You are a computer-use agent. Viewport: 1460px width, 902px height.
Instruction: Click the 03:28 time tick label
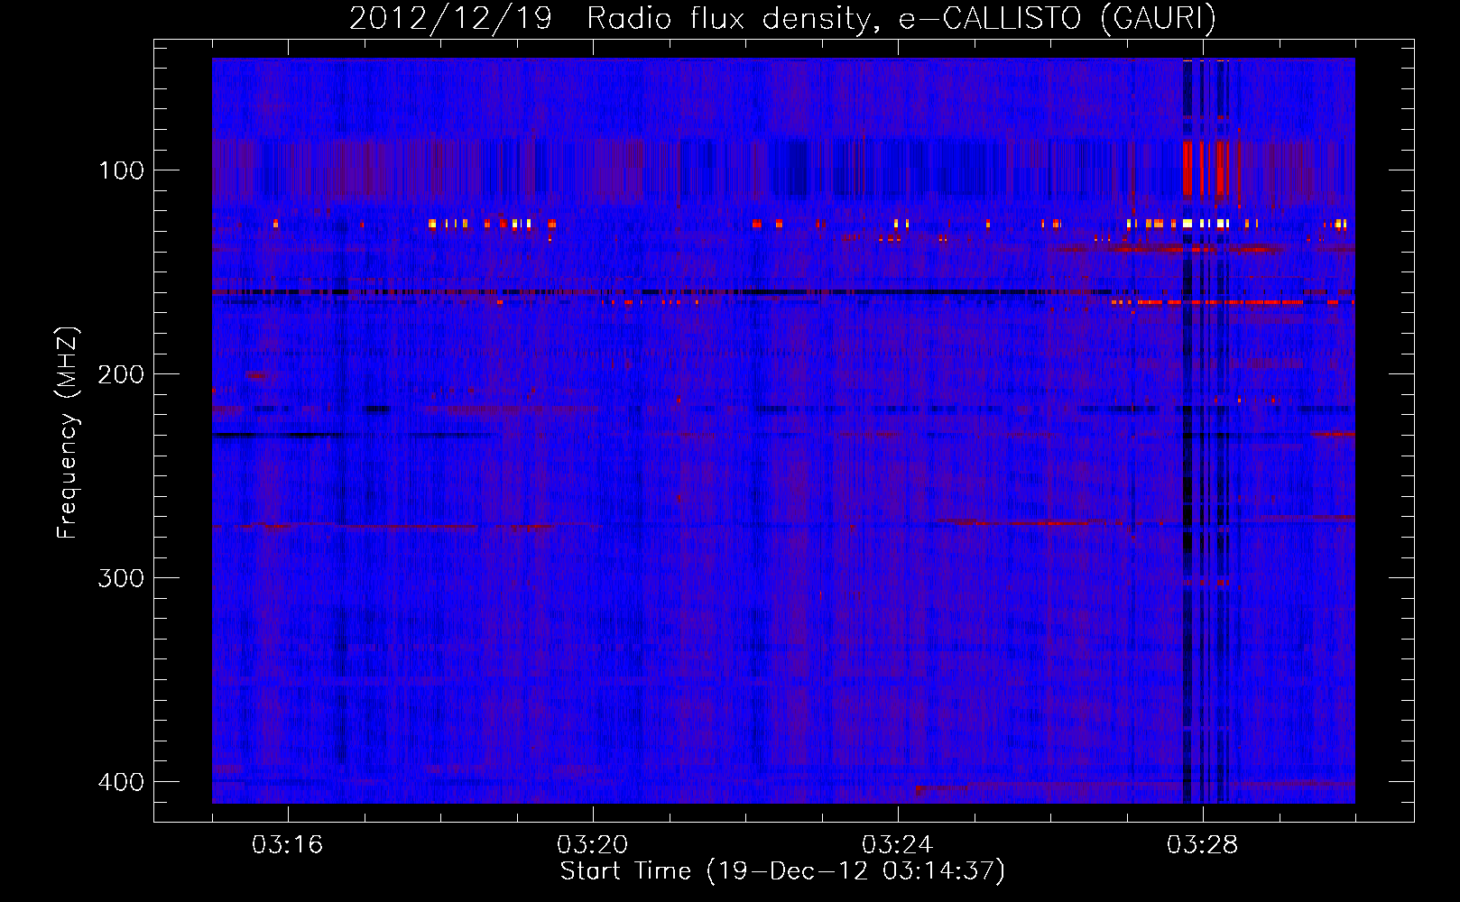coord(1202,845)
